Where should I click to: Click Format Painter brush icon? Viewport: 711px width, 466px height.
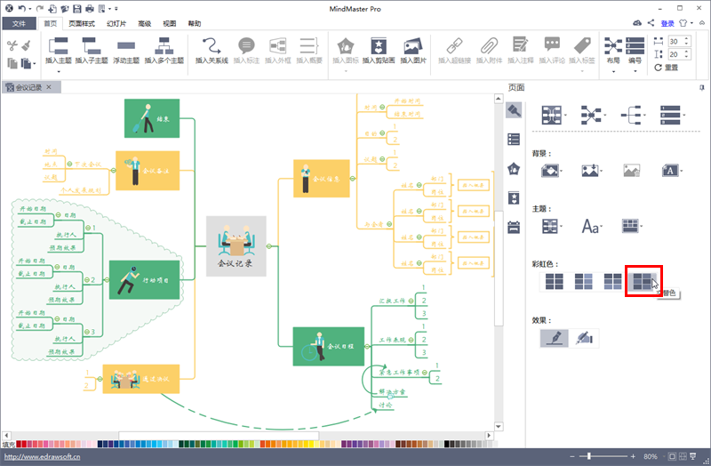click(27, 45)
